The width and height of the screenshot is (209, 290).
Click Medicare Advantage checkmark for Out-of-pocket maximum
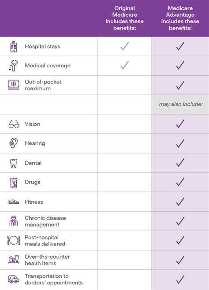180,85
